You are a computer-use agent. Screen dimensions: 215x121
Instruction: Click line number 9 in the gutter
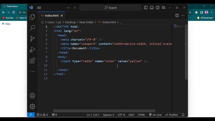click(x=46, y=61)
